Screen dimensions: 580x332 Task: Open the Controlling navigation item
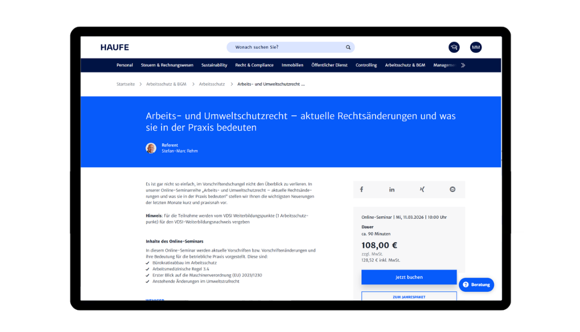[x=366, y=65]
